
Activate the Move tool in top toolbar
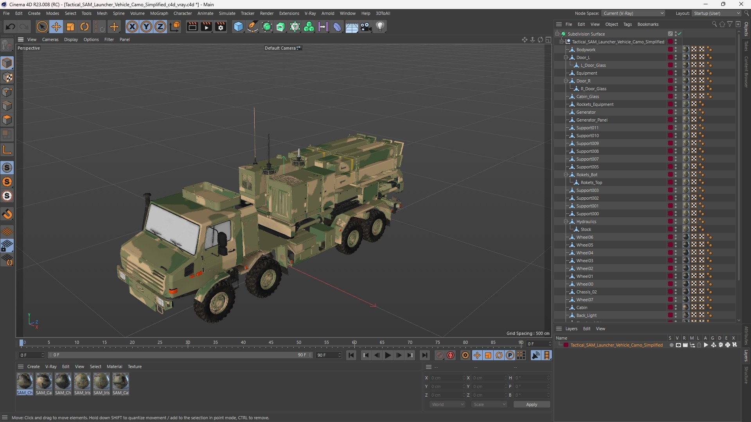[56, 27]
